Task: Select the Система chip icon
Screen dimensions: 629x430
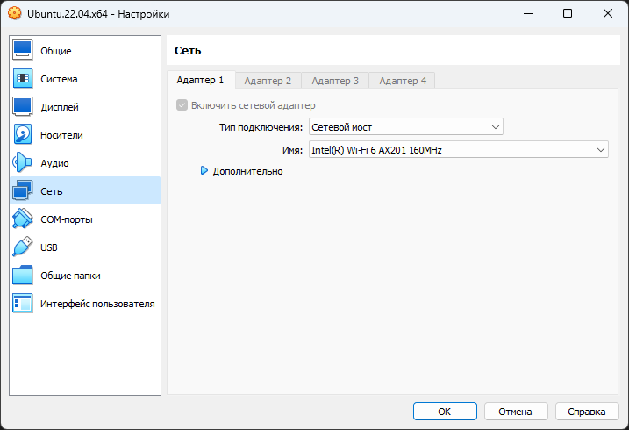Action: (23, 79)
